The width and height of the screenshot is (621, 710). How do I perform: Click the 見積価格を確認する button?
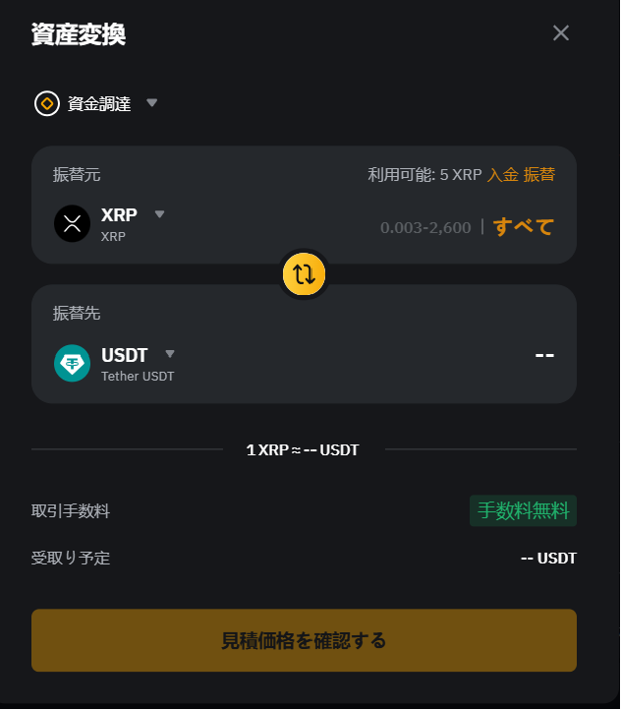[x=304, y=640]
